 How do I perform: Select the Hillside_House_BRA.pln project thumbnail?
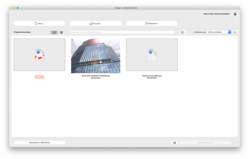pyautogui.click(x=152, y=55)
